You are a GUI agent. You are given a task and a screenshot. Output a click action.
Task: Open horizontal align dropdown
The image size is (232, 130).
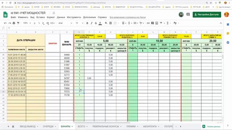pyautogui.click(x=124, y=23)
